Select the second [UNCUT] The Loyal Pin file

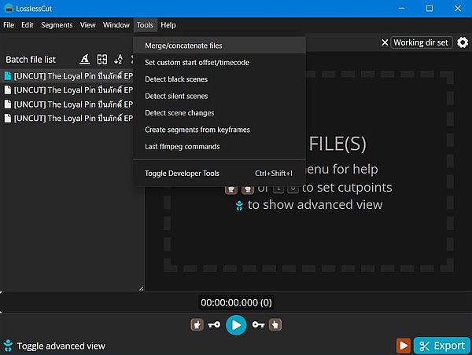tap(68, 90)
